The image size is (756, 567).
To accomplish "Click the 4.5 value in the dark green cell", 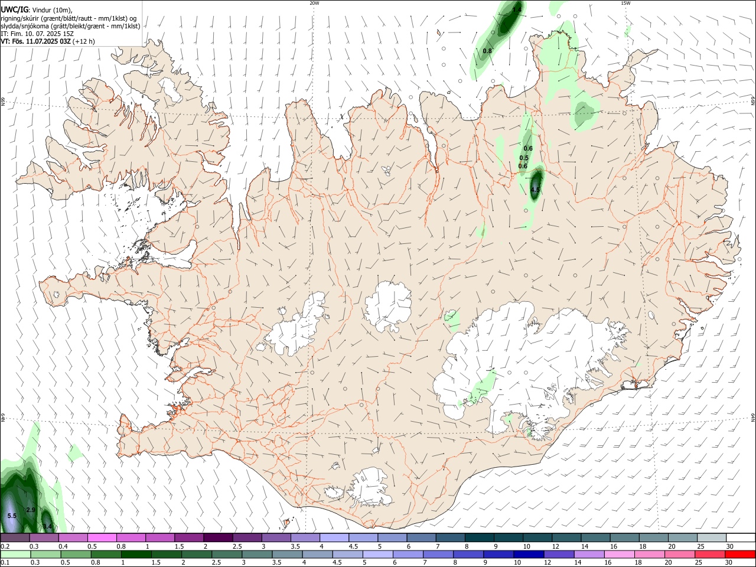I will pos(536,189).
